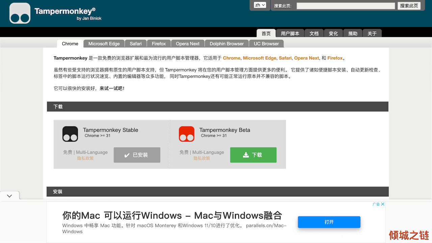This screenshot has width=432, height=243.
Task: Open 隐私政策 link under Tampermonkey Stable
Action: (x=85, y=158)
